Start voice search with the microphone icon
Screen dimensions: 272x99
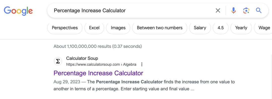233,11
